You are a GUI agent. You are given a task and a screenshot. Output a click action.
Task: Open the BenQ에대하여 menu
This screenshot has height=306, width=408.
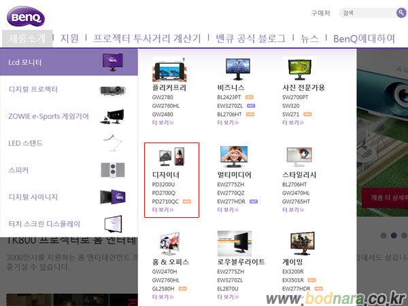364,39
